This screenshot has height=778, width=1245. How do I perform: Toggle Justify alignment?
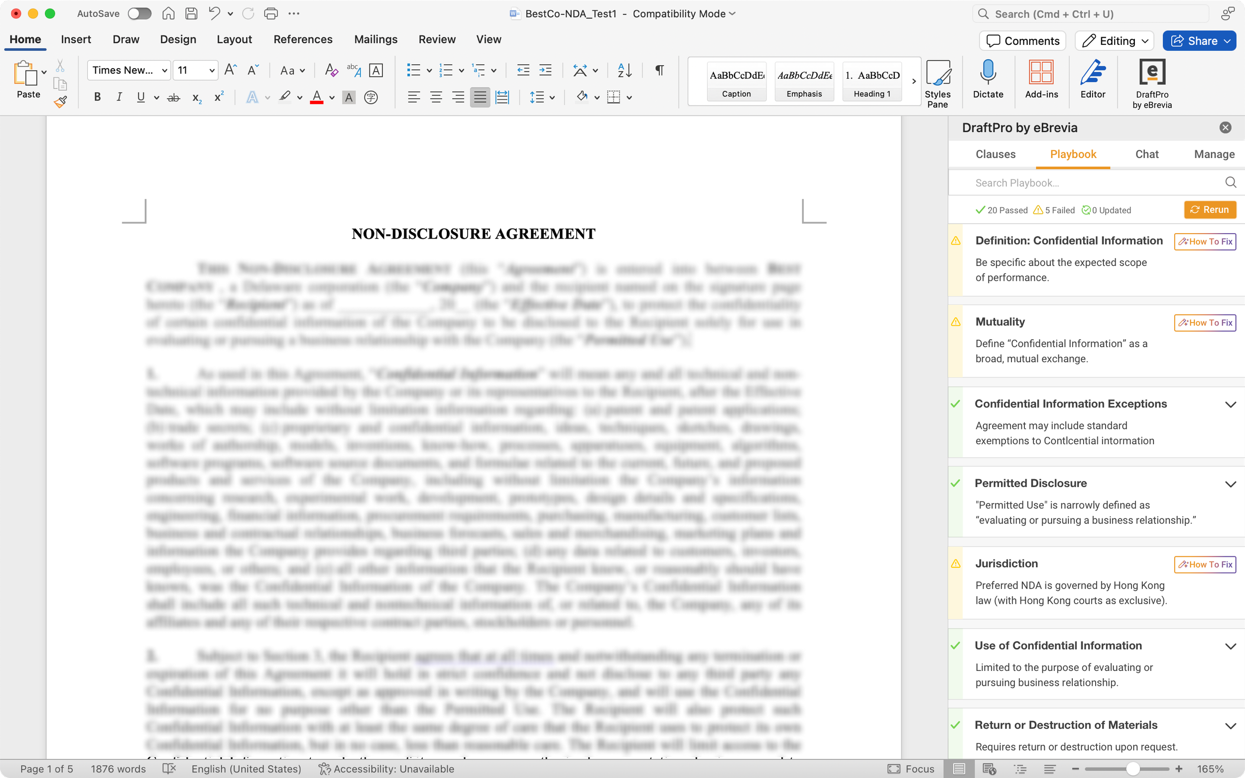pos(480,97)
